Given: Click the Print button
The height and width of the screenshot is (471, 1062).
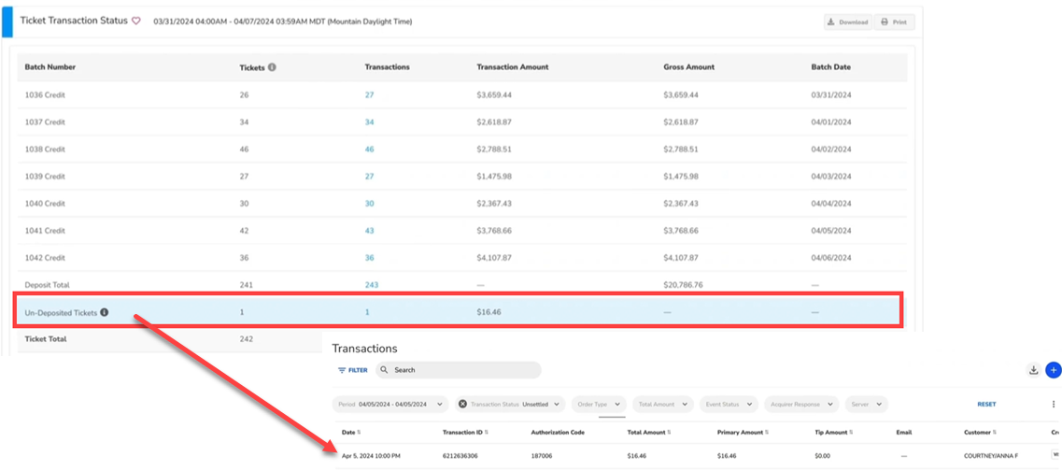Looking at the screenshot, I should pyautogui.click(x=894, y=22).
